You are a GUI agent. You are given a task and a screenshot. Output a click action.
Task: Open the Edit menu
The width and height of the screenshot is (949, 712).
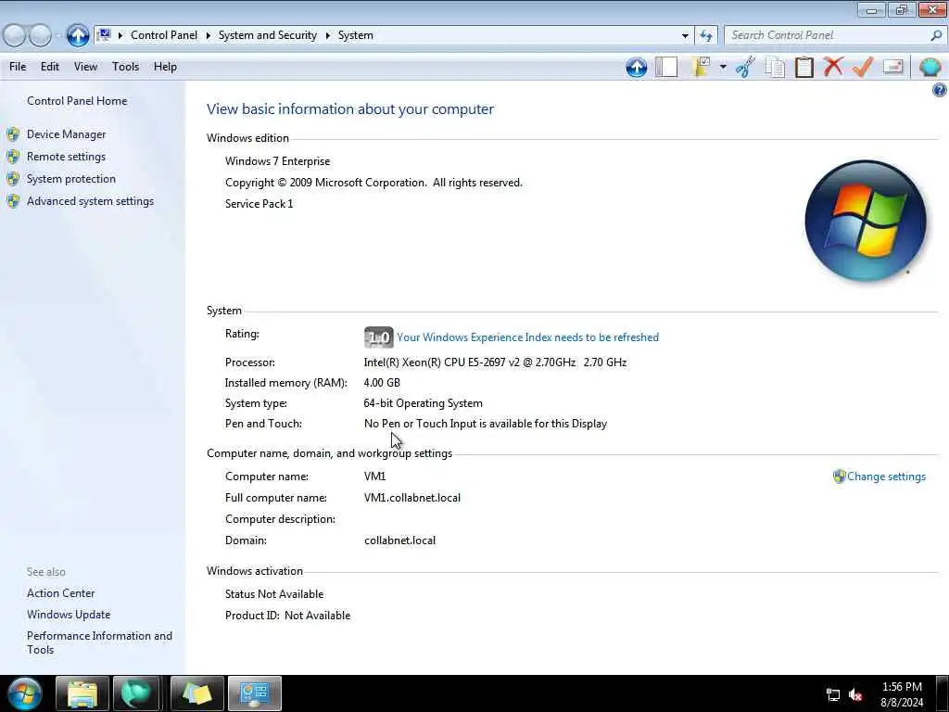coord(50,67)
